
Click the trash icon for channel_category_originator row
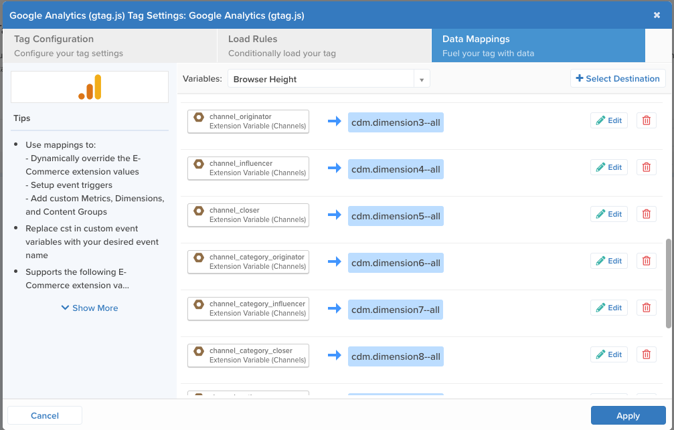pyautogui.click(x=646, y=260)
